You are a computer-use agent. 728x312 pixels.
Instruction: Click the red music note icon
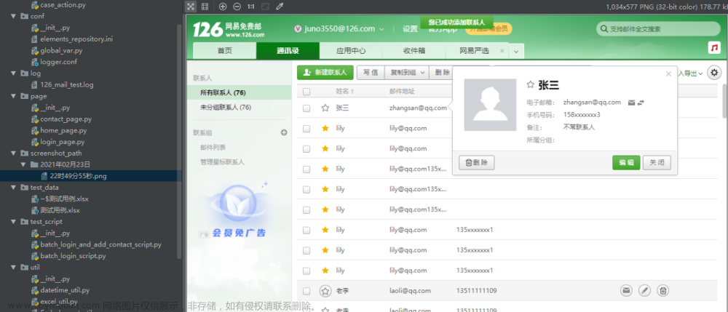pos(713,48)
